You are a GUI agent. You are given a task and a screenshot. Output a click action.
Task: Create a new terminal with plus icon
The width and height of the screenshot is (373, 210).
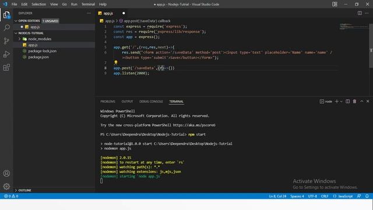coord(337,101)
